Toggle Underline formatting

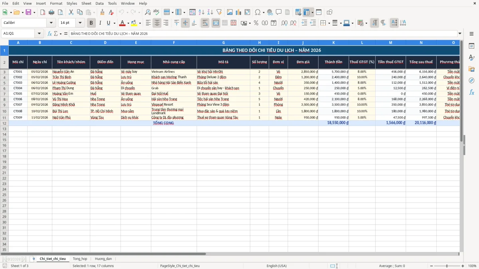[108, 23]
